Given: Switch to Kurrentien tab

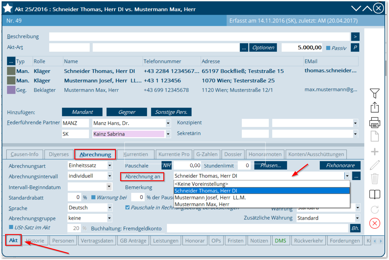Looking at the screenshot, I should [136, 154].
